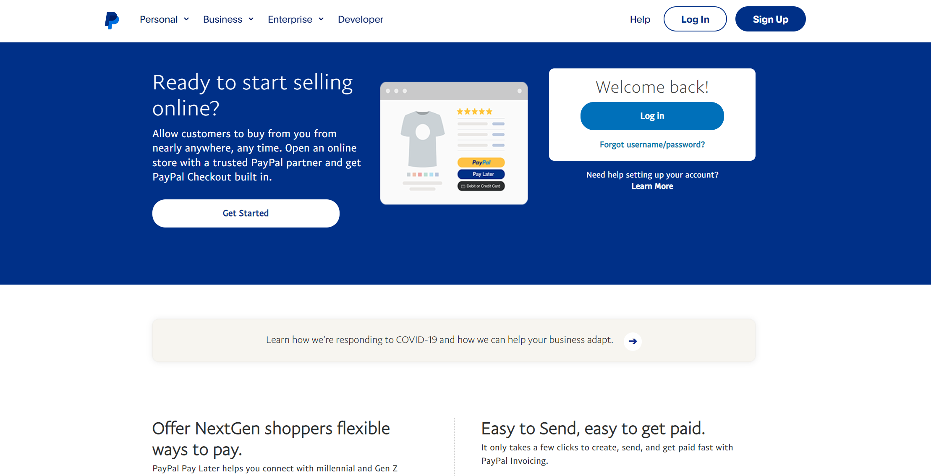Viewport: 931px width, 476px height.
Task: Click the COVID-19 response banner text
Action: pyautogui.click(x=439, y=340)
